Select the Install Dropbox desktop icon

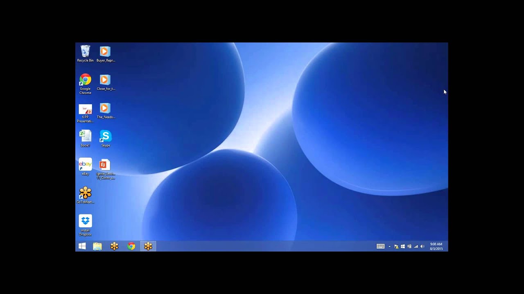tap(85, 225)
